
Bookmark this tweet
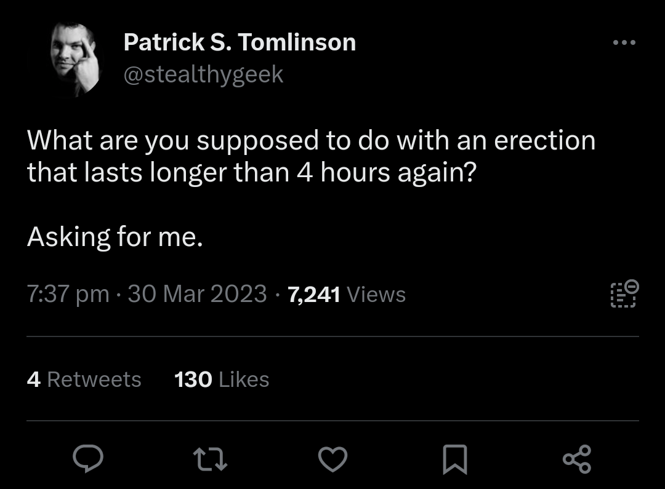pos(455,459)
